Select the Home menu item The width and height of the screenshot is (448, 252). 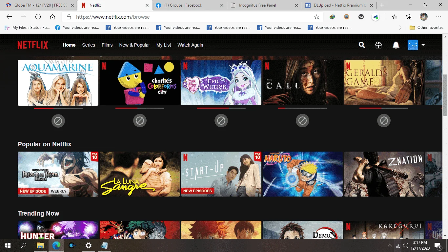pyautogui.click(x=69, y=45)
